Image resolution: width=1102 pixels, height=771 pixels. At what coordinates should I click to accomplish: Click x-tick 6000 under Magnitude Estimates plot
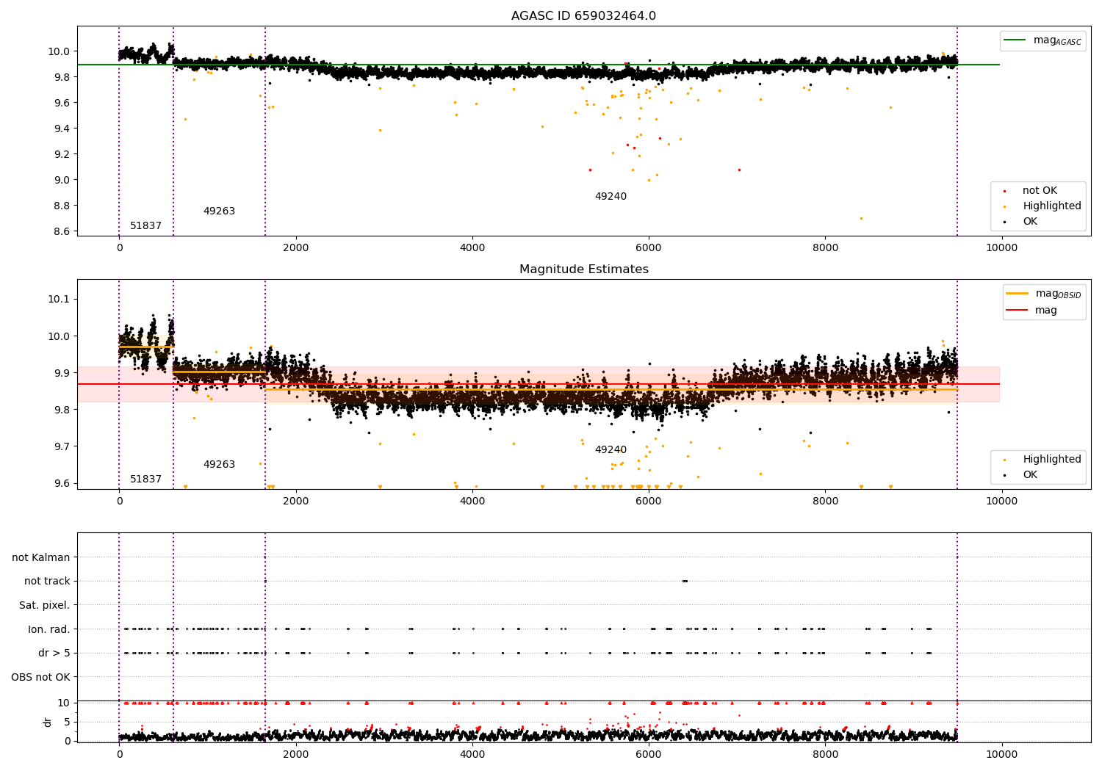(x=649, y=502)
